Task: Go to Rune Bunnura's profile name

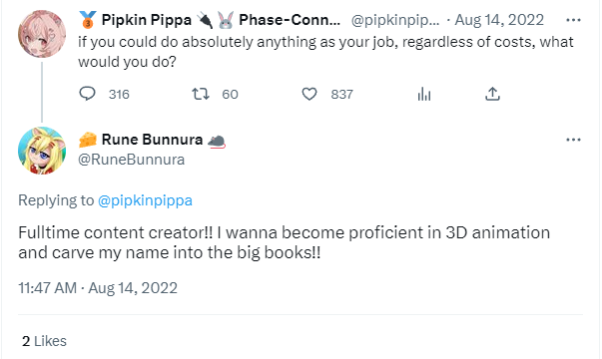Action: tap(152, 140)
